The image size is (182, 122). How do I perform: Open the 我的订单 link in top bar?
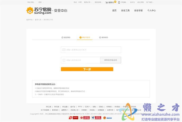click(87, 2)
